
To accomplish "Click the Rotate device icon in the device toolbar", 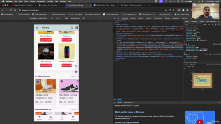I will point(84,18).
